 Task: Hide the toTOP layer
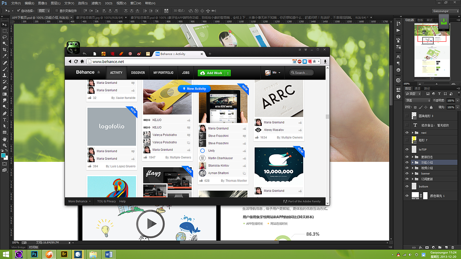coord(407,149)
